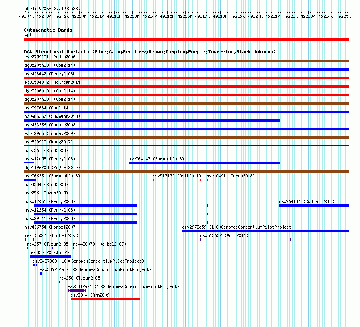Open esv8304 (Ahn2009) label
This screenshot has width=360, height=327.
[x=91, y=295]
